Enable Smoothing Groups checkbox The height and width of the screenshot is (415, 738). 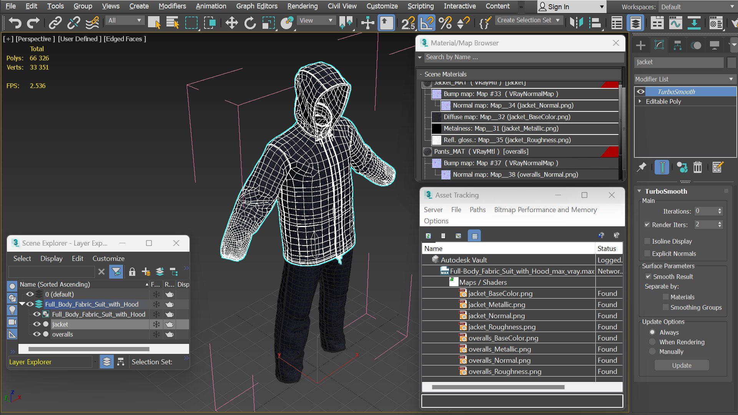[x=666, y=307]
